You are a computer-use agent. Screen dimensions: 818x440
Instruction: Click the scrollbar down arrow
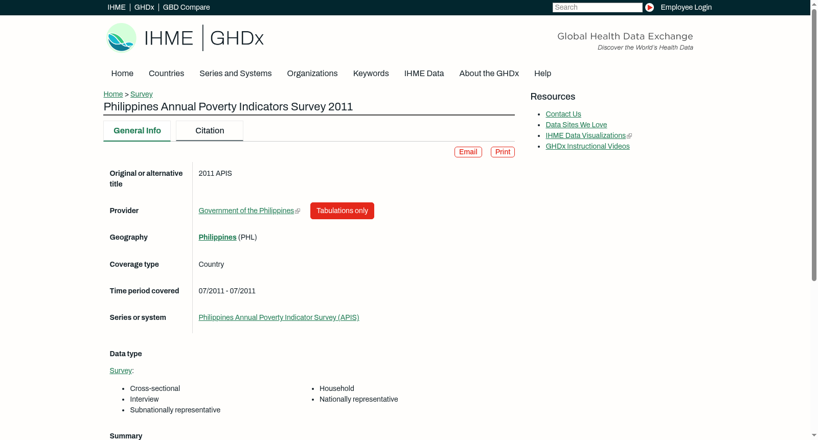click(x=814, y=436)
